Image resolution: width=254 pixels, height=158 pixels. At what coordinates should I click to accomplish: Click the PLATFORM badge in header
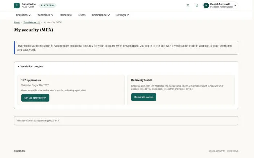[47, 5]
